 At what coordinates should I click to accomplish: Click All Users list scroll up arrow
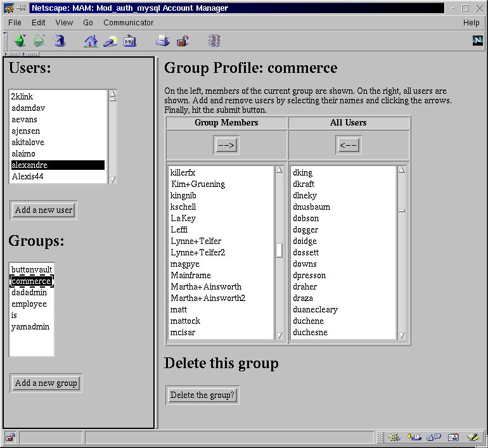click(x=402, y=170)
